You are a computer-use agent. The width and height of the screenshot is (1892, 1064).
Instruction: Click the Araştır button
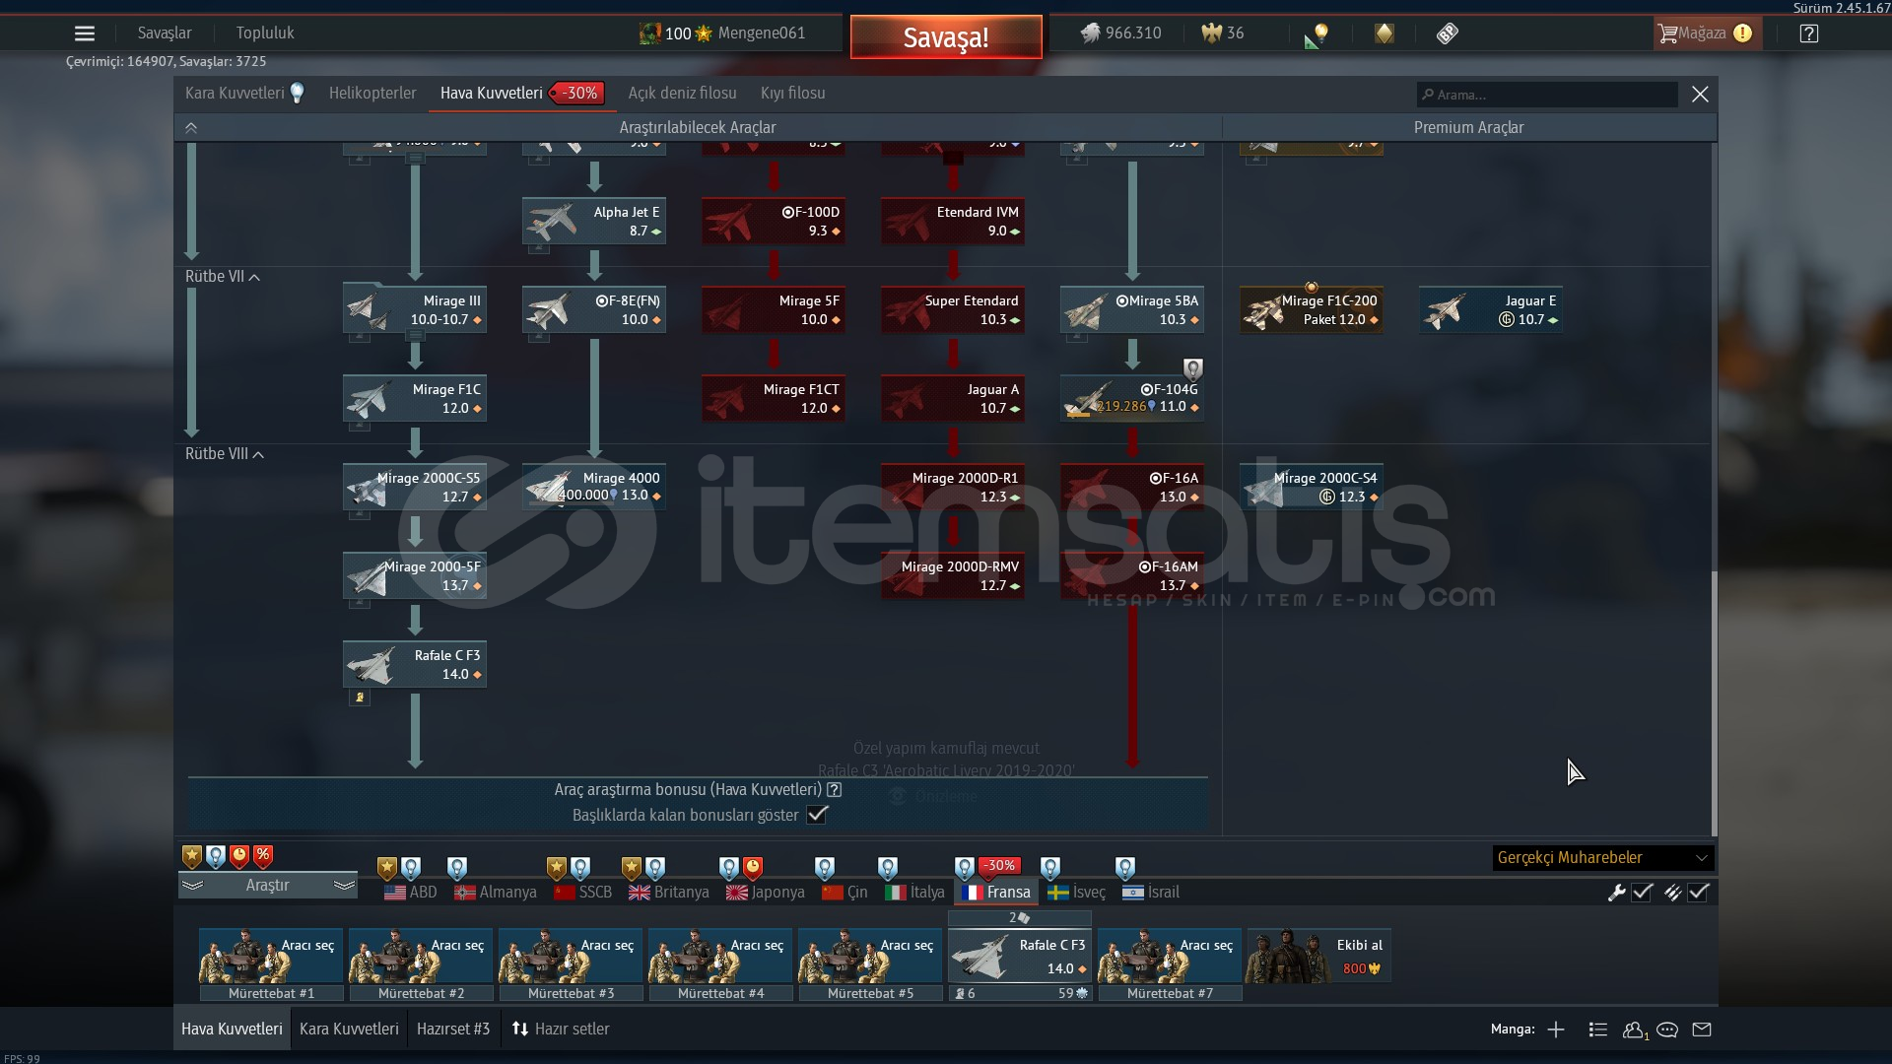(267, 886)
